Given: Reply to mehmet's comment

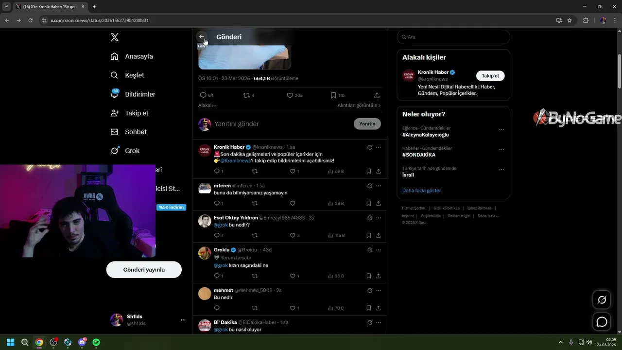Looking at the screenshot, I should [217, 308].
